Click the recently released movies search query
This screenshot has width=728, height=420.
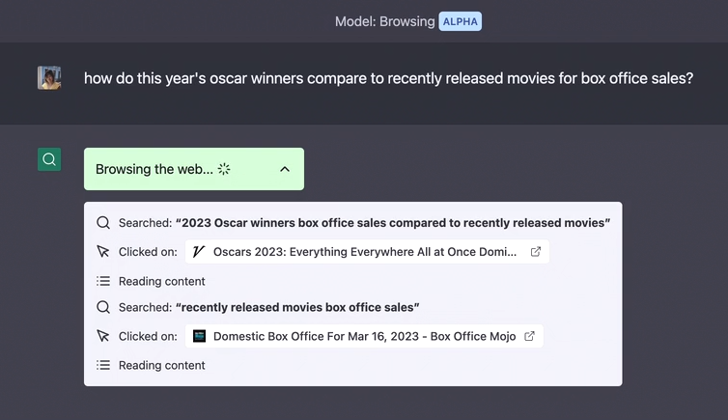[x=297, y=307]
